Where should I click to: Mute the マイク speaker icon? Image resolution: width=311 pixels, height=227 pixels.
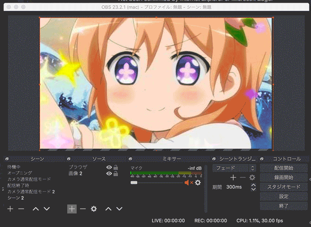(x=187, y=182)
